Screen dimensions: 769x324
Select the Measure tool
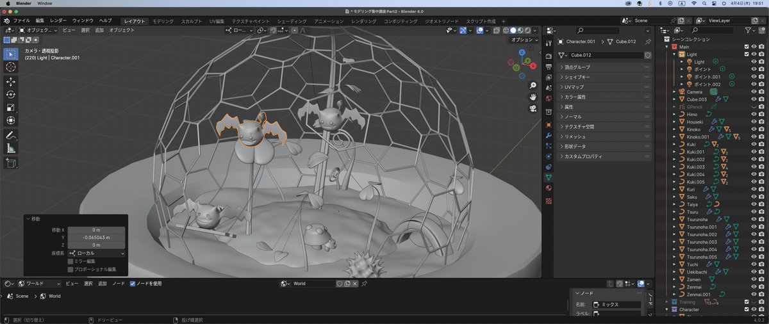[x=11, y=149]
